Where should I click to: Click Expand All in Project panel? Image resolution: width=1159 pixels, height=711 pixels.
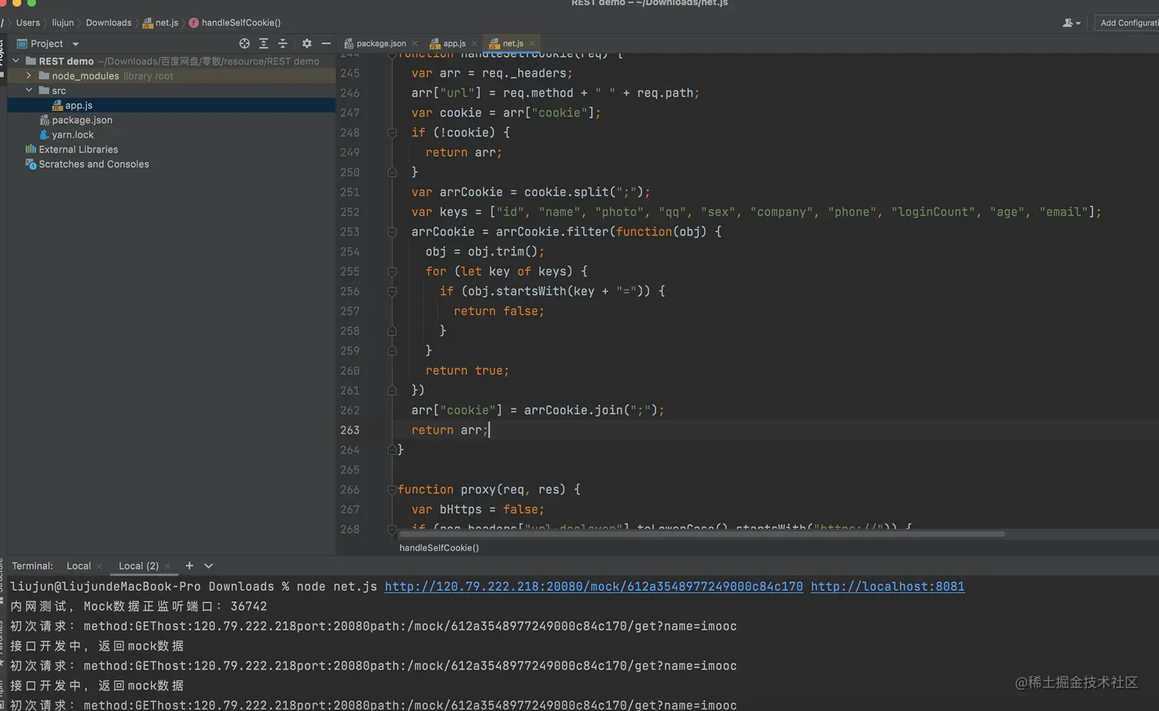point(264,44)
